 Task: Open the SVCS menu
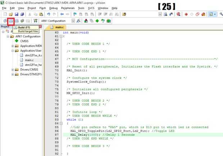point(91,8)
